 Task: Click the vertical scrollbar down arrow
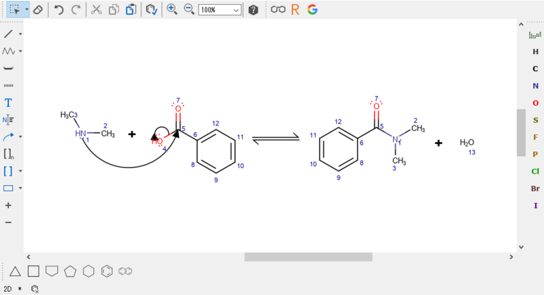click(x=521, y=247)
